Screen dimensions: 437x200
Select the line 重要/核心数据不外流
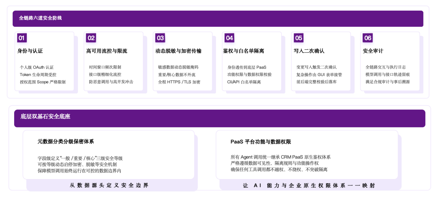[177, 74]
